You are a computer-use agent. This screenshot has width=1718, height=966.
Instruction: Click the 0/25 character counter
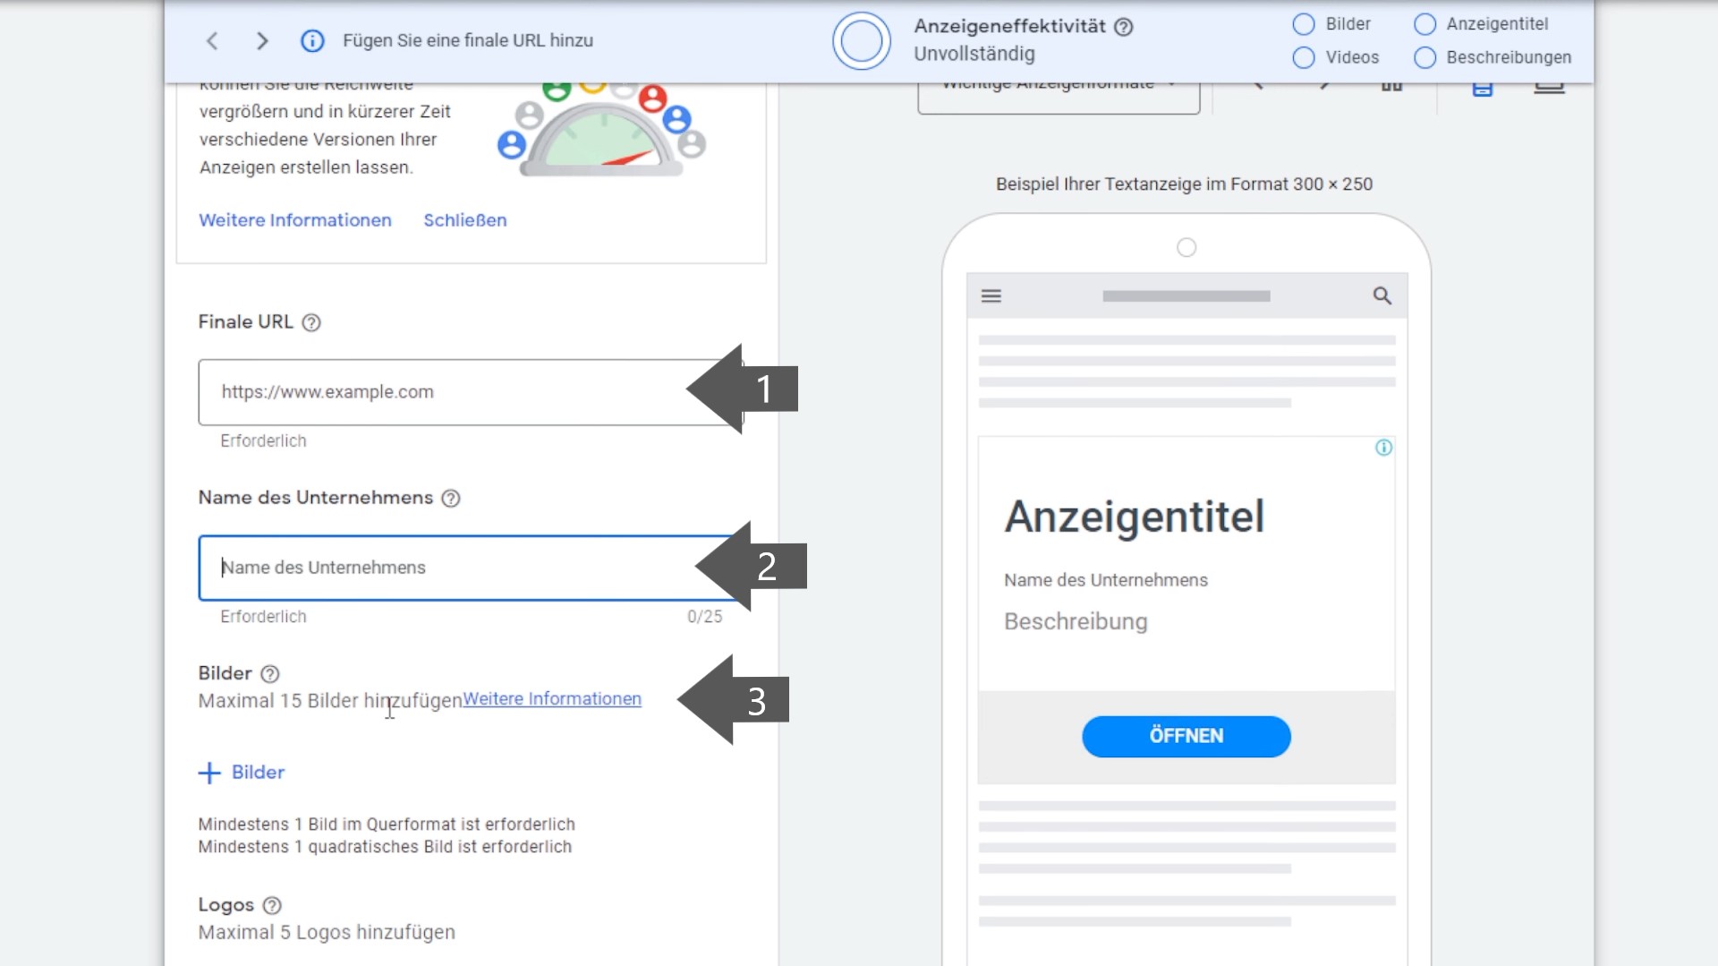pyautogui.click(x=705, y=617)
